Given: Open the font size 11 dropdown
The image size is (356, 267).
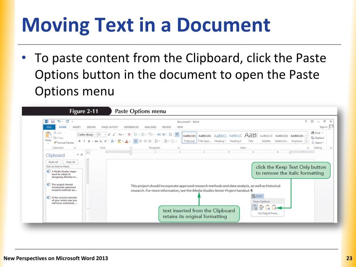Looking at the screenshot, I should tap(105, 135).
